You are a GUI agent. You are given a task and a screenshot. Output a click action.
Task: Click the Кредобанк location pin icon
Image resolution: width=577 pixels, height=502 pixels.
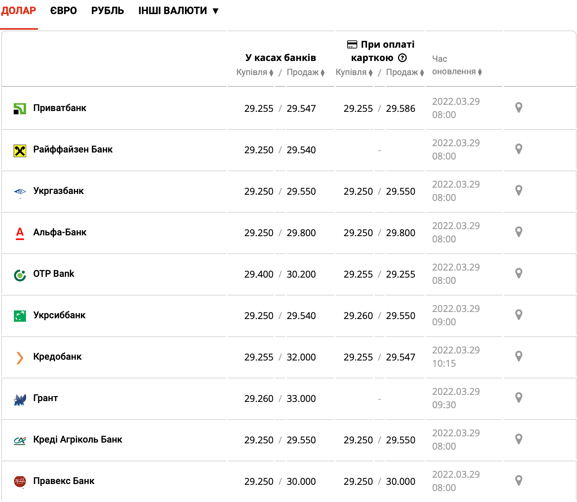click(x=518, y=356)
